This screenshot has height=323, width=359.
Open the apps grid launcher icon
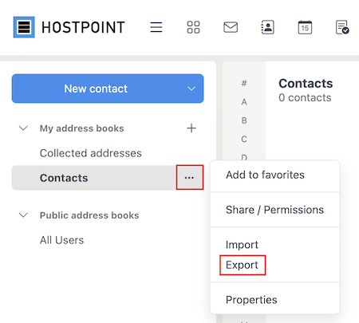(x=193, y=27)
